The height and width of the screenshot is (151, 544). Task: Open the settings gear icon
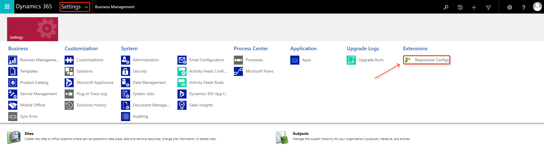(x=510, y=7)
